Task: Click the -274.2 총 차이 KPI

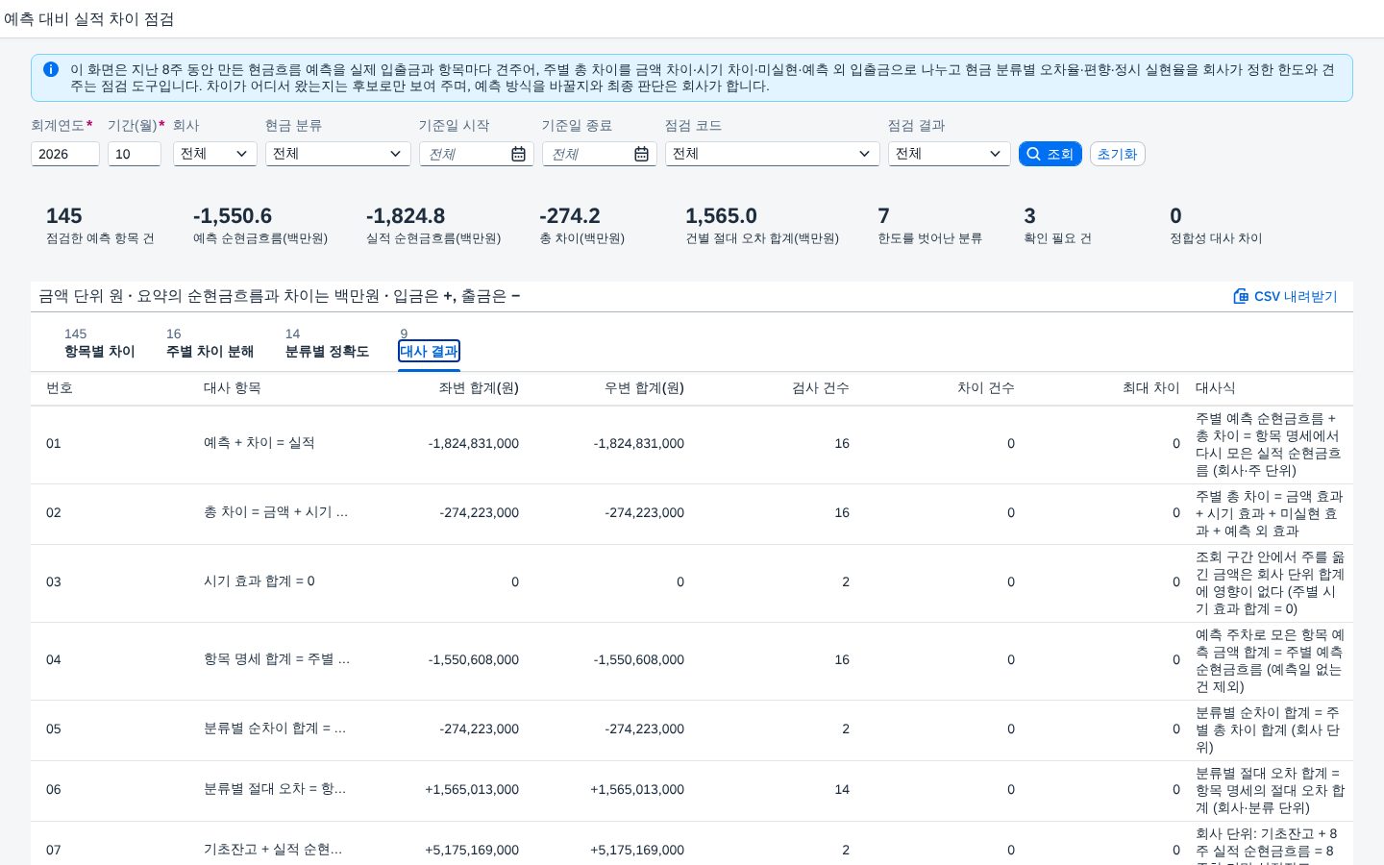Action: point(582,225)
